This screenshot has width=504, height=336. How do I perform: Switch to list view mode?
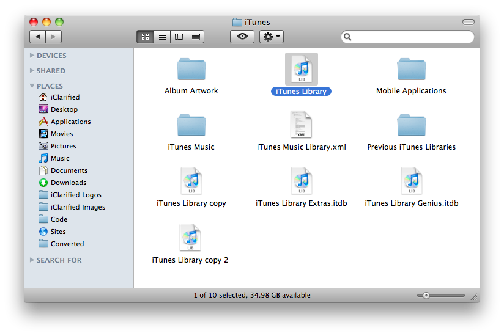(162, 37)
